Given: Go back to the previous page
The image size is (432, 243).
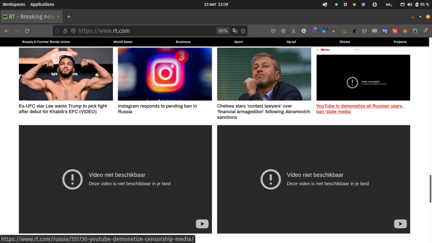Looking at the screenshot, I should (x=7, y=31).
